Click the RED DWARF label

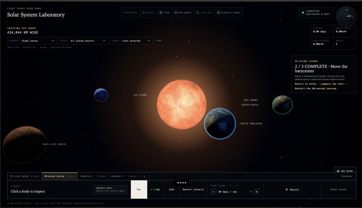(251, 100)
